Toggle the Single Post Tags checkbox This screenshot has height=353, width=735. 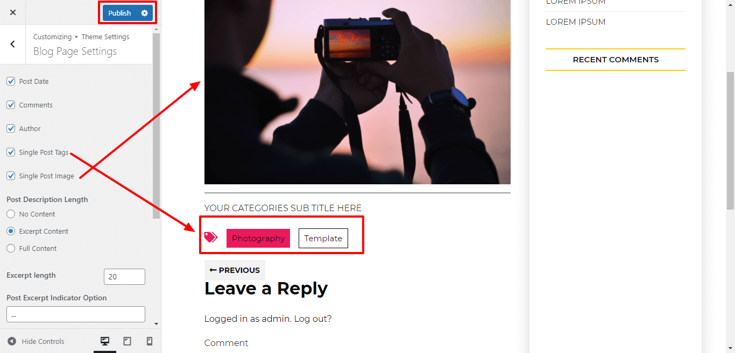click(x=11, y=152)
